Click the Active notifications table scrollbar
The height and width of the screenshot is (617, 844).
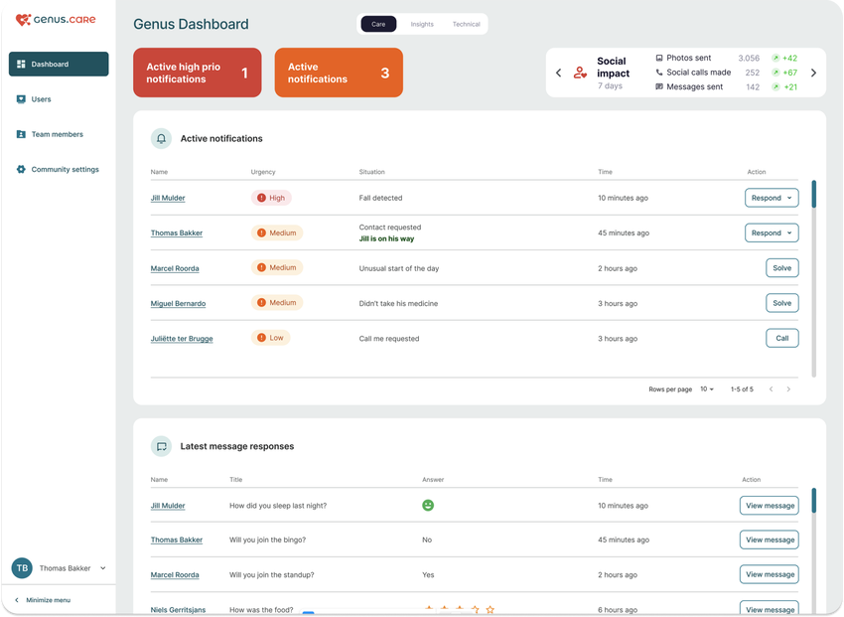pos(814,194)
